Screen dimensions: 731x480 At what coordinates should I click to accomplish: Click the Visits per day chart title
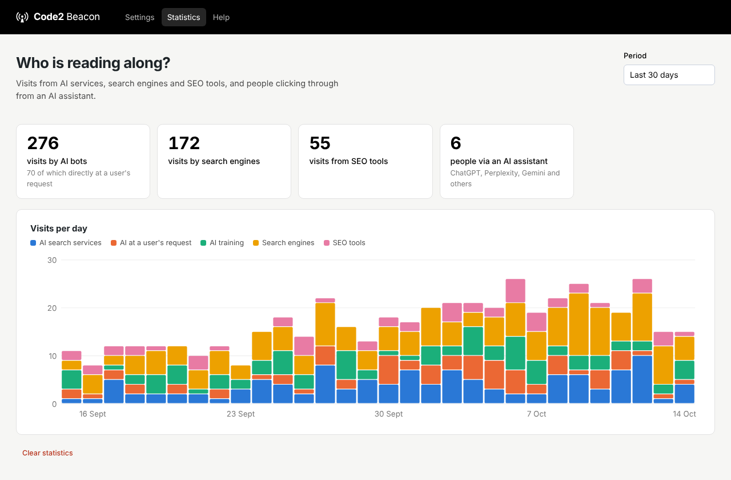pos(59,229)
